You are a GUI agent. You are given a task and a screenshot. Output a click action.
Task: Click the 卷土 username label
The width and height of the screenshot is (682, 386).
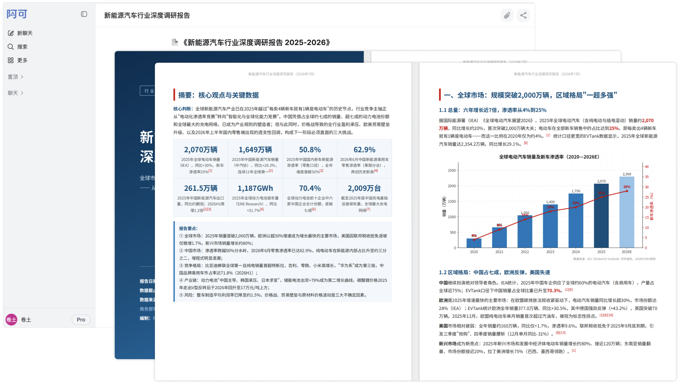point(26,320)
